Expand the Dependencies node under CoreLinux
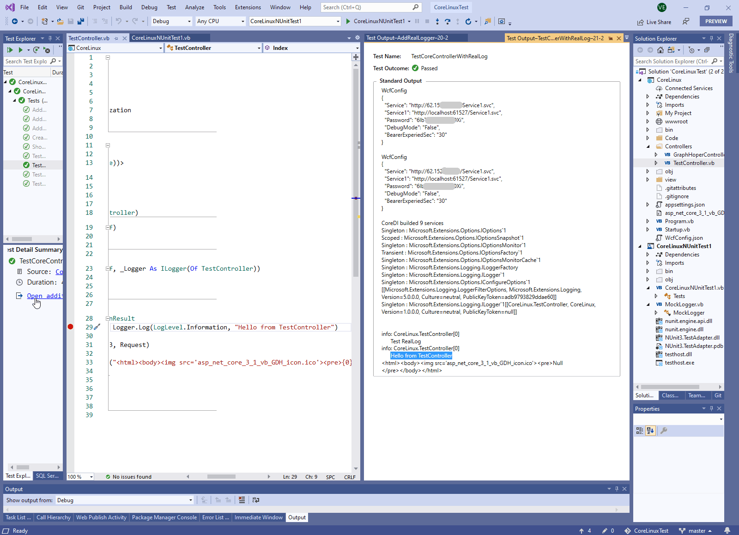Viewport: 739px width, 535px height. point(648,97)
